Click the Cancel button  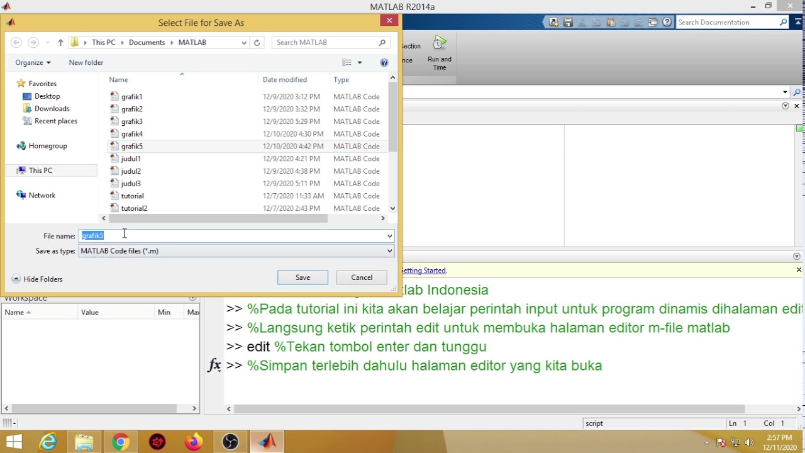pyautogui.click(x=362, y=277)
